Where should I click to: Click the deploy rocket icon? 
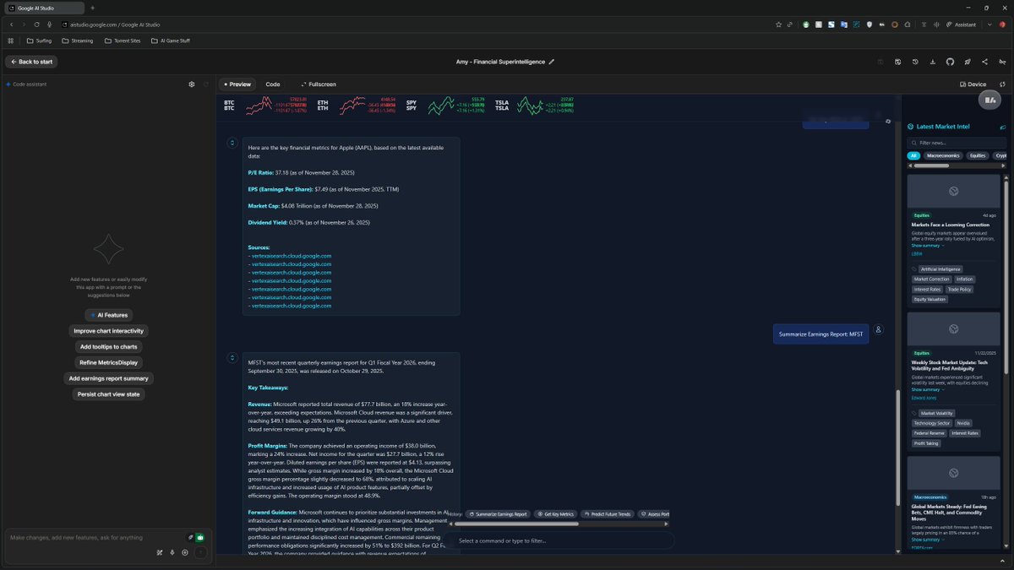click(968, 62)
